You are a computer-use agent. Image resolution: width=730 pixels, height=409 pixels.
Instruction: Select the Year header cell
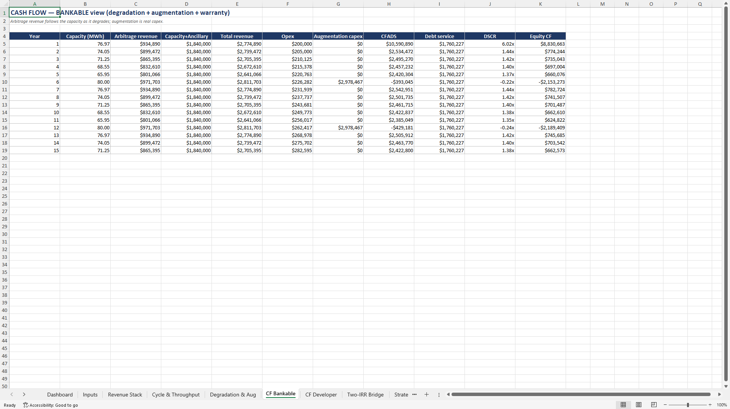click(35, 36)
